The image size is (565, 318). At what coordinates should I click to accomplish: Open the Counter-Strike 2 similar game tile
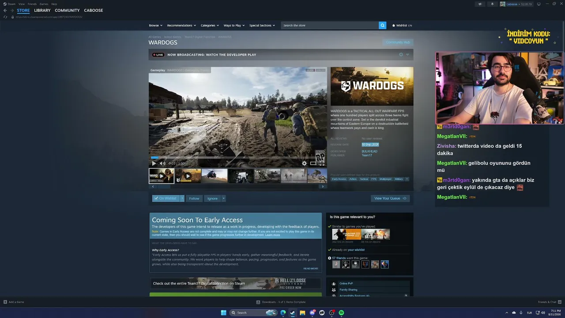(347, 234)
